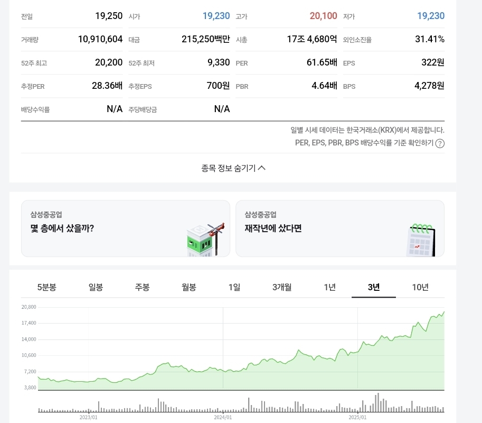Click the 추정EPS value 700원

click(218, 86)
